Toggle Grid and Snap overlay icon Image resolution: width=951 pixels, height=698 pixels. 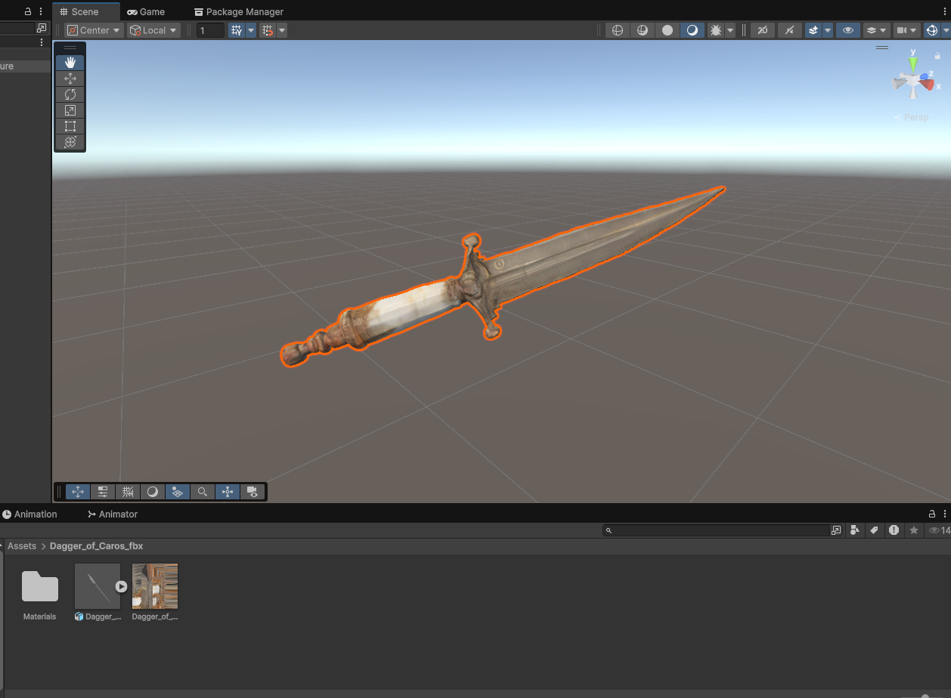coord(128,492)
